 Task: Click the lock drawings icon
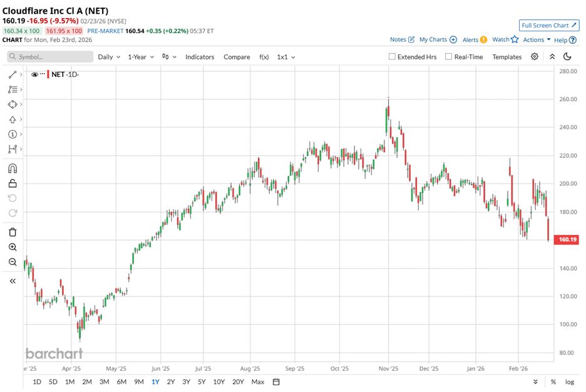(13, 183)
